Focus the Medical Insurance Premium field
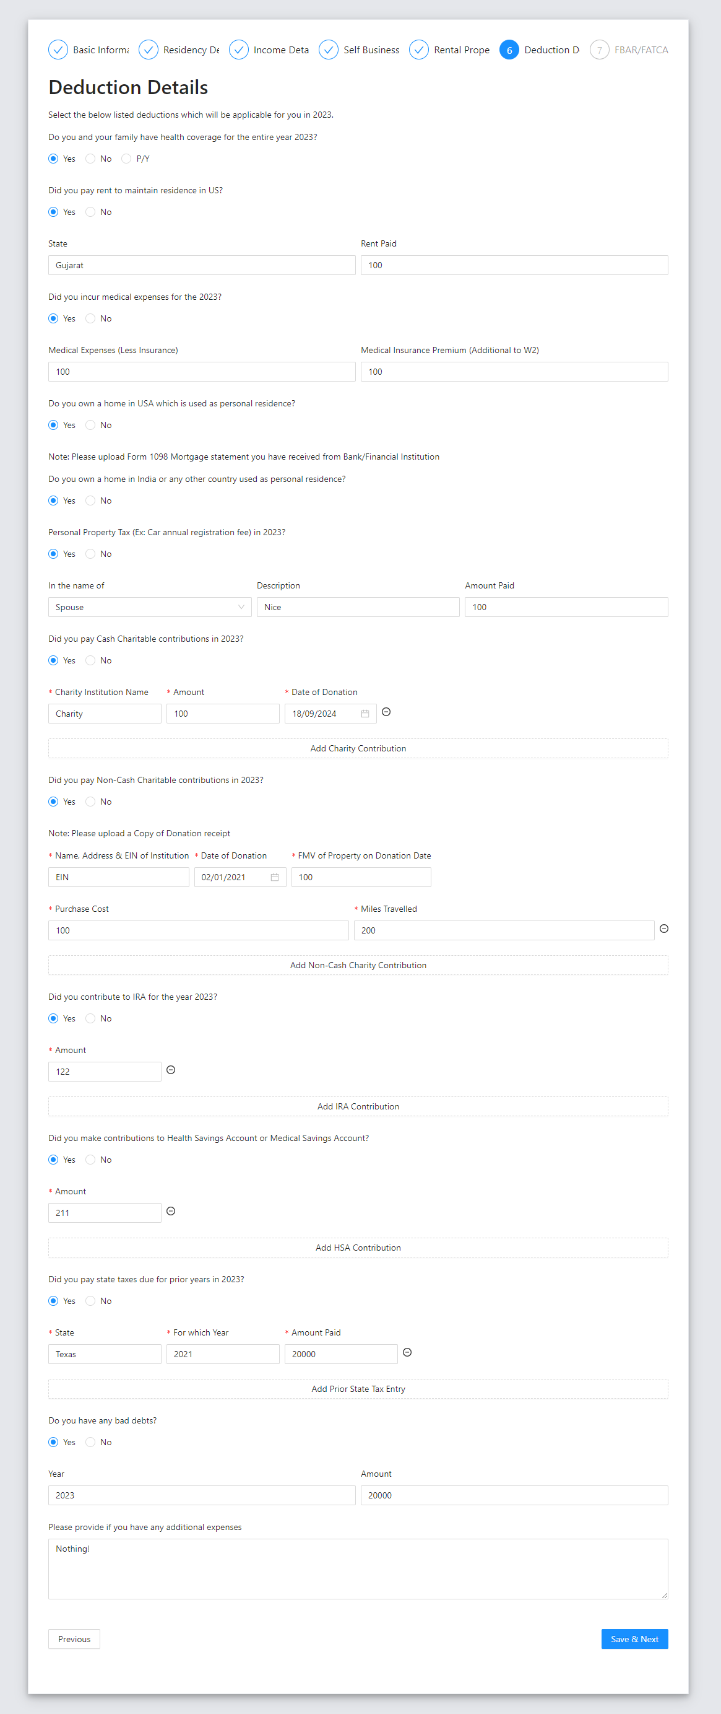The height and width of the screenshot is (1714, 721). click(x=514, y=371)
